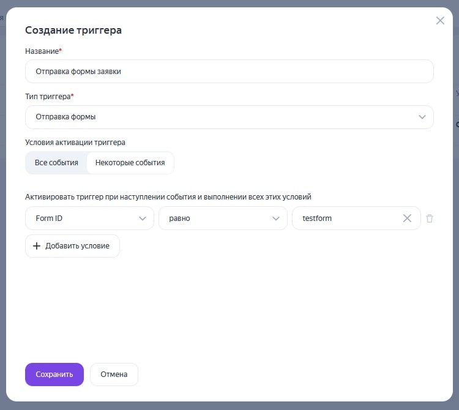Cancel with the Отмена button

coord(114,375)
